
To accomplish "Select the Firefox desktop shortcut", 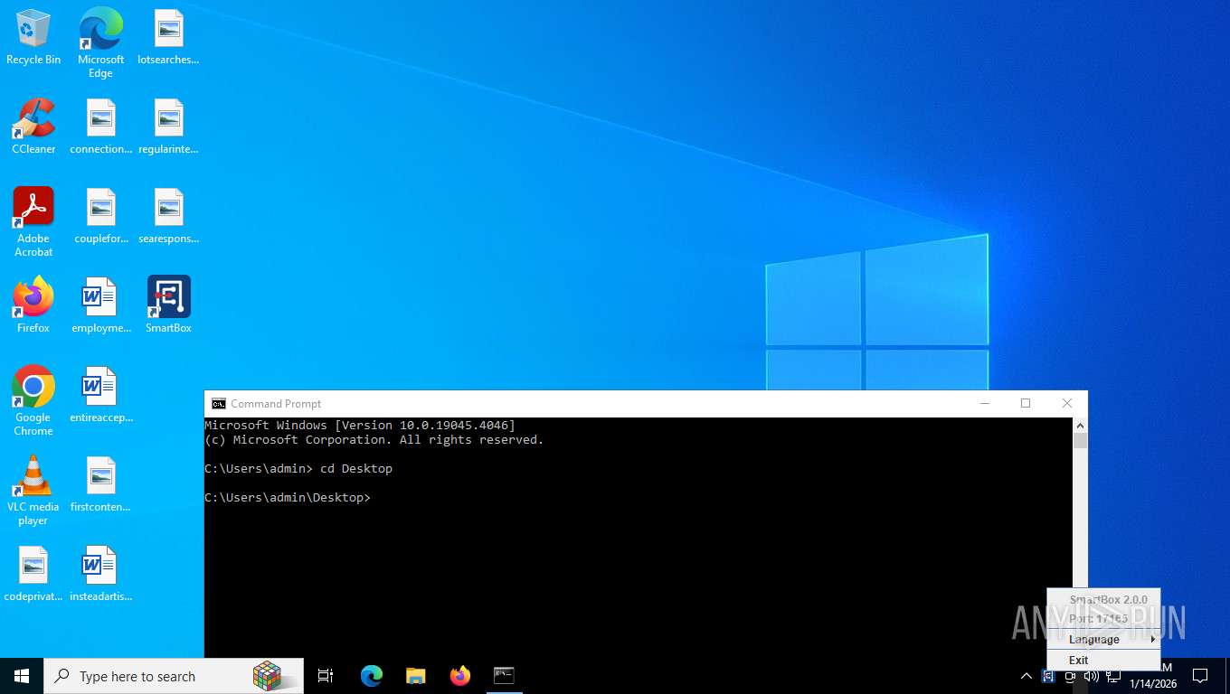I will [33, 305].
